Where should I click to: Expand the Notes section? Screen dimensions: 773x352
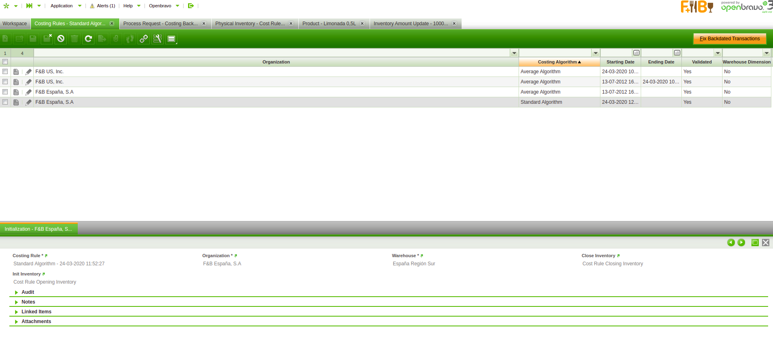click(x=28, y=302)
